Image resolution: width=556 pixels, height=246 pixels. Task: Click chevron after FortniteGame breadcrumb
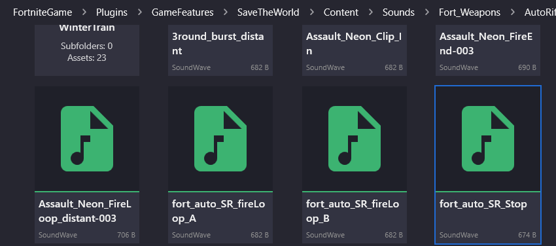(x=84, y=12)
